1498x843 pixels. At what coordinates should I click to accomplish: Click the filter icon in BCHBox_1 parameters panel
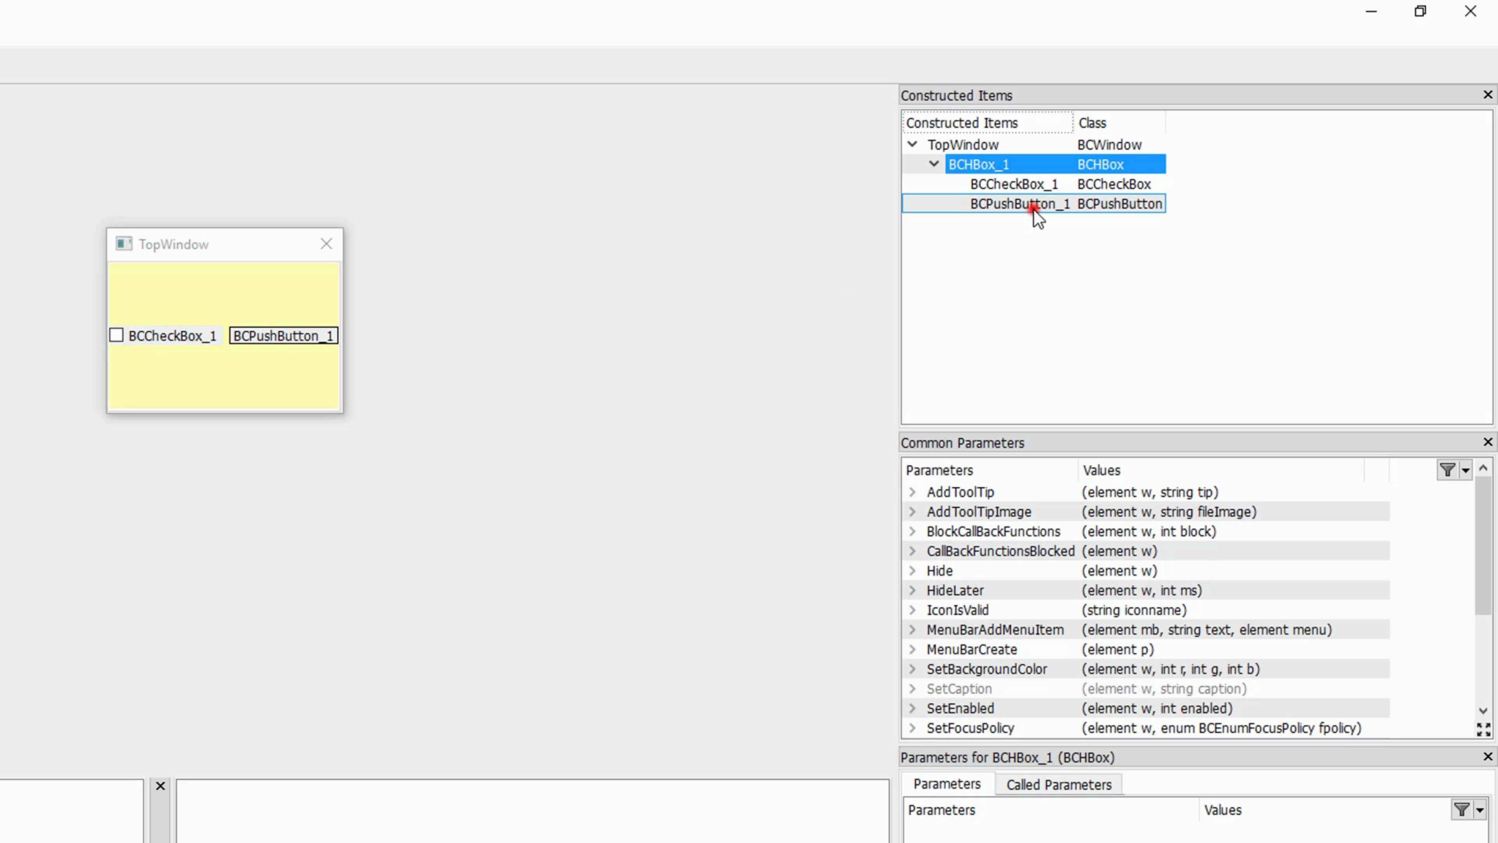click(1461, 809)
